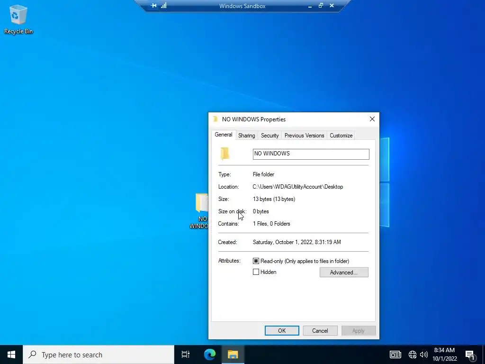Open the Security tab
485x364 pixels.
[269, 136]
